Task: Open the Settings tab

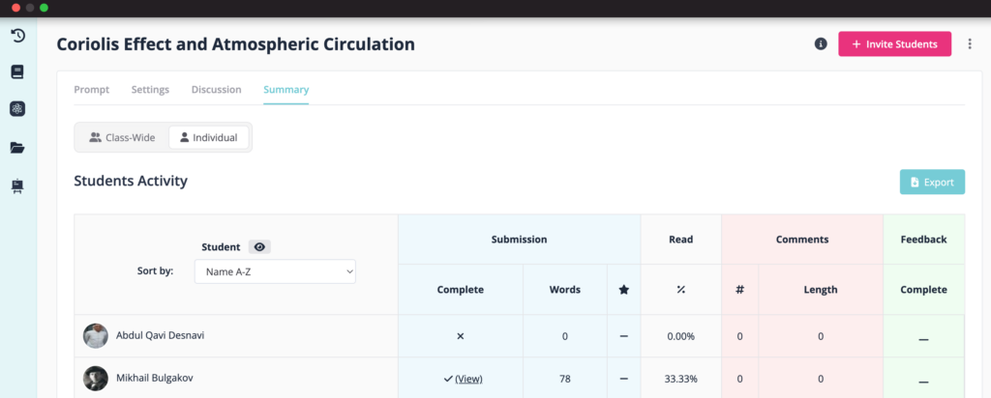Action: pyautogui.click(x=150, y=90)
